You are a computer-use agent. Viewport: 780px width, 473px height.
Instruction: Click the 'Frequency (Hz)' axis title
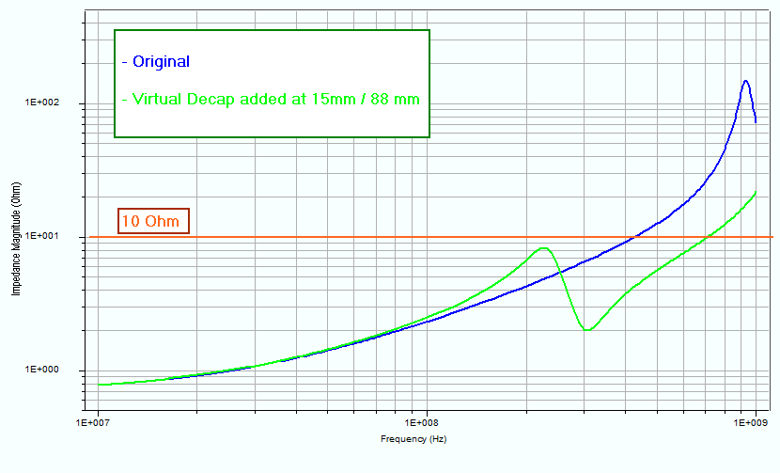pyautogui.click(x=413, y=439)
